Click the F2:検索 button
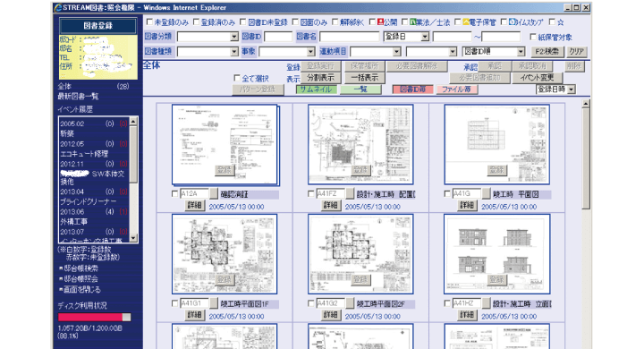 pos(547,51)
